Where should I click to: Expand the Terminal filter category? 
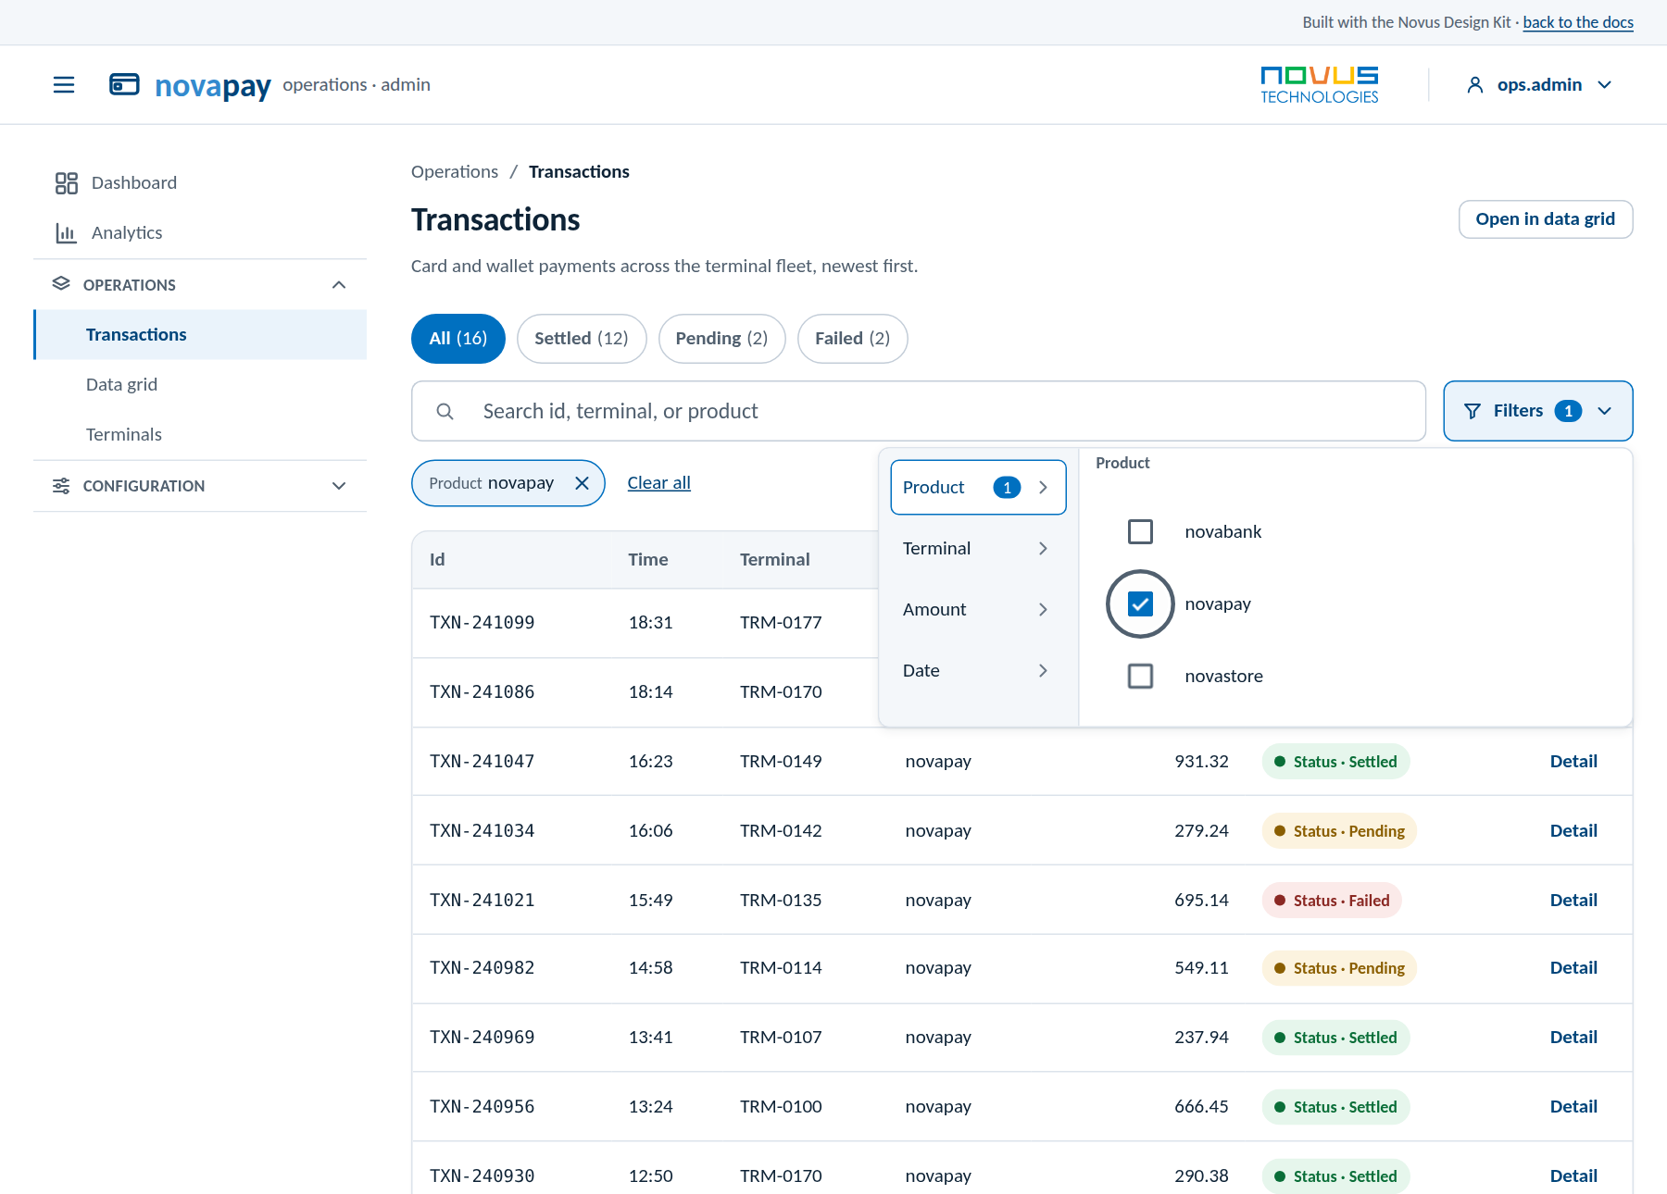coord(978,549)
